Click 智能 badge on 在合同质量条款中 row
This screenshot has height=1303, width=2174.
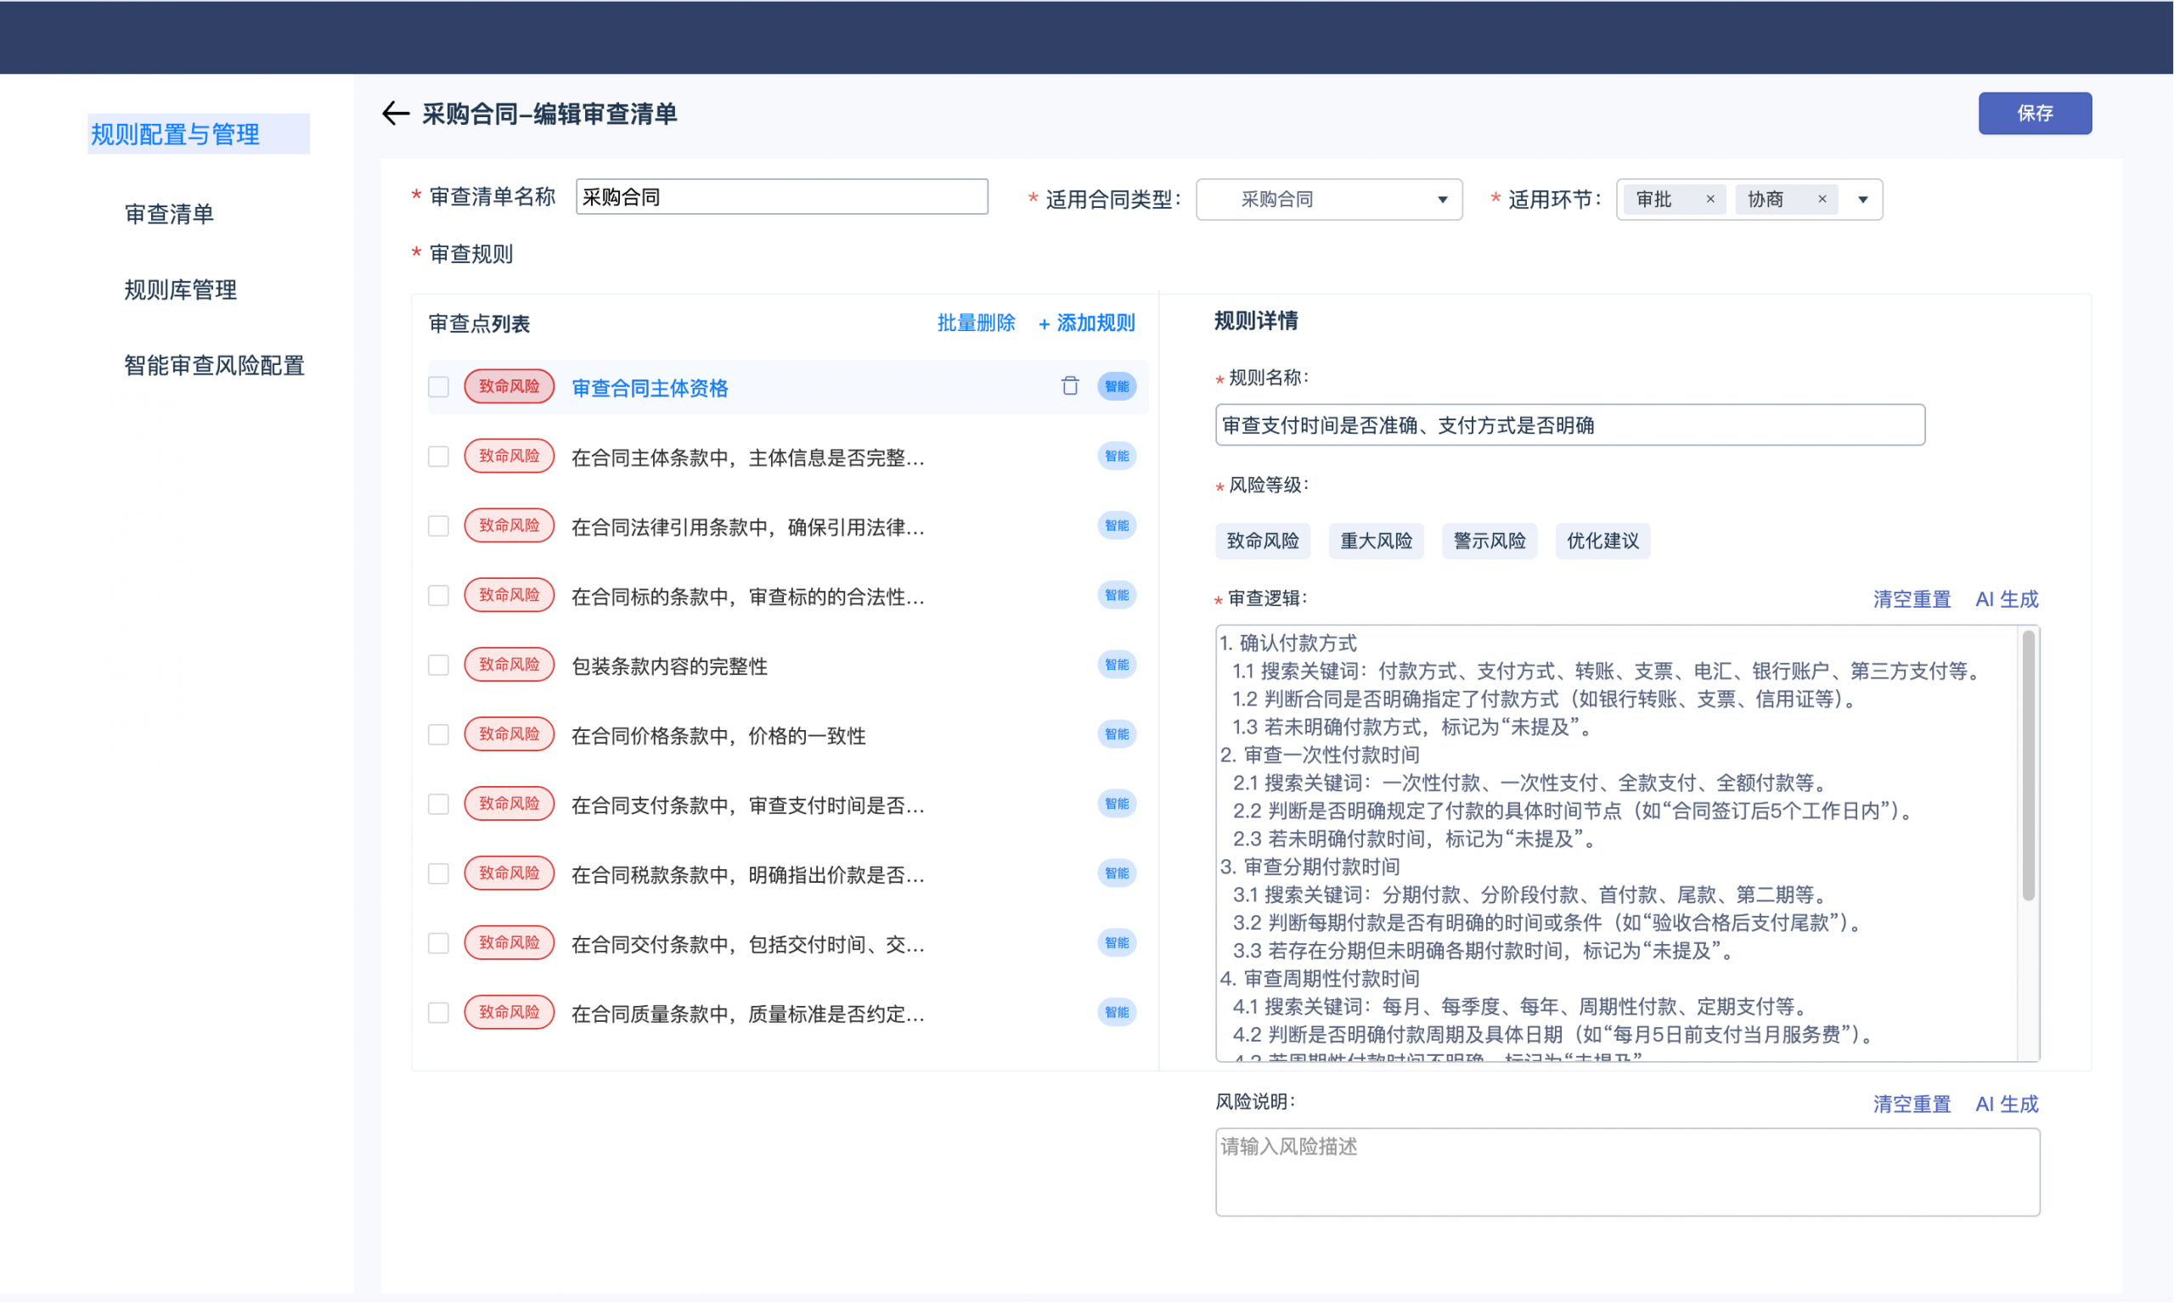tap(1116, 1013)
